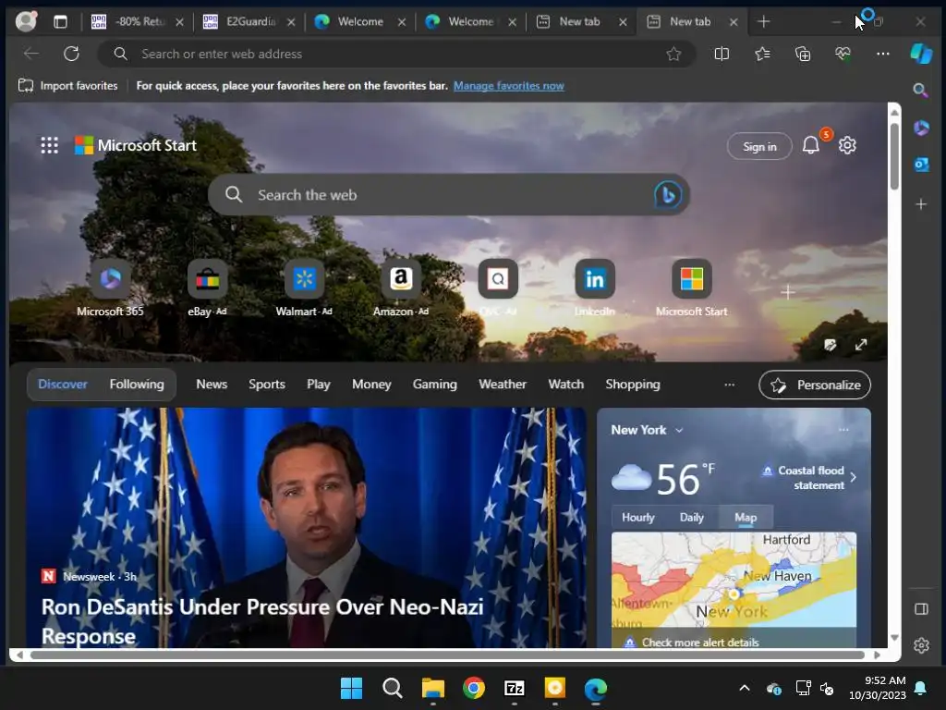Open page settings gear icon
Screen dimensions: 946x710
(x=848, y=145)
